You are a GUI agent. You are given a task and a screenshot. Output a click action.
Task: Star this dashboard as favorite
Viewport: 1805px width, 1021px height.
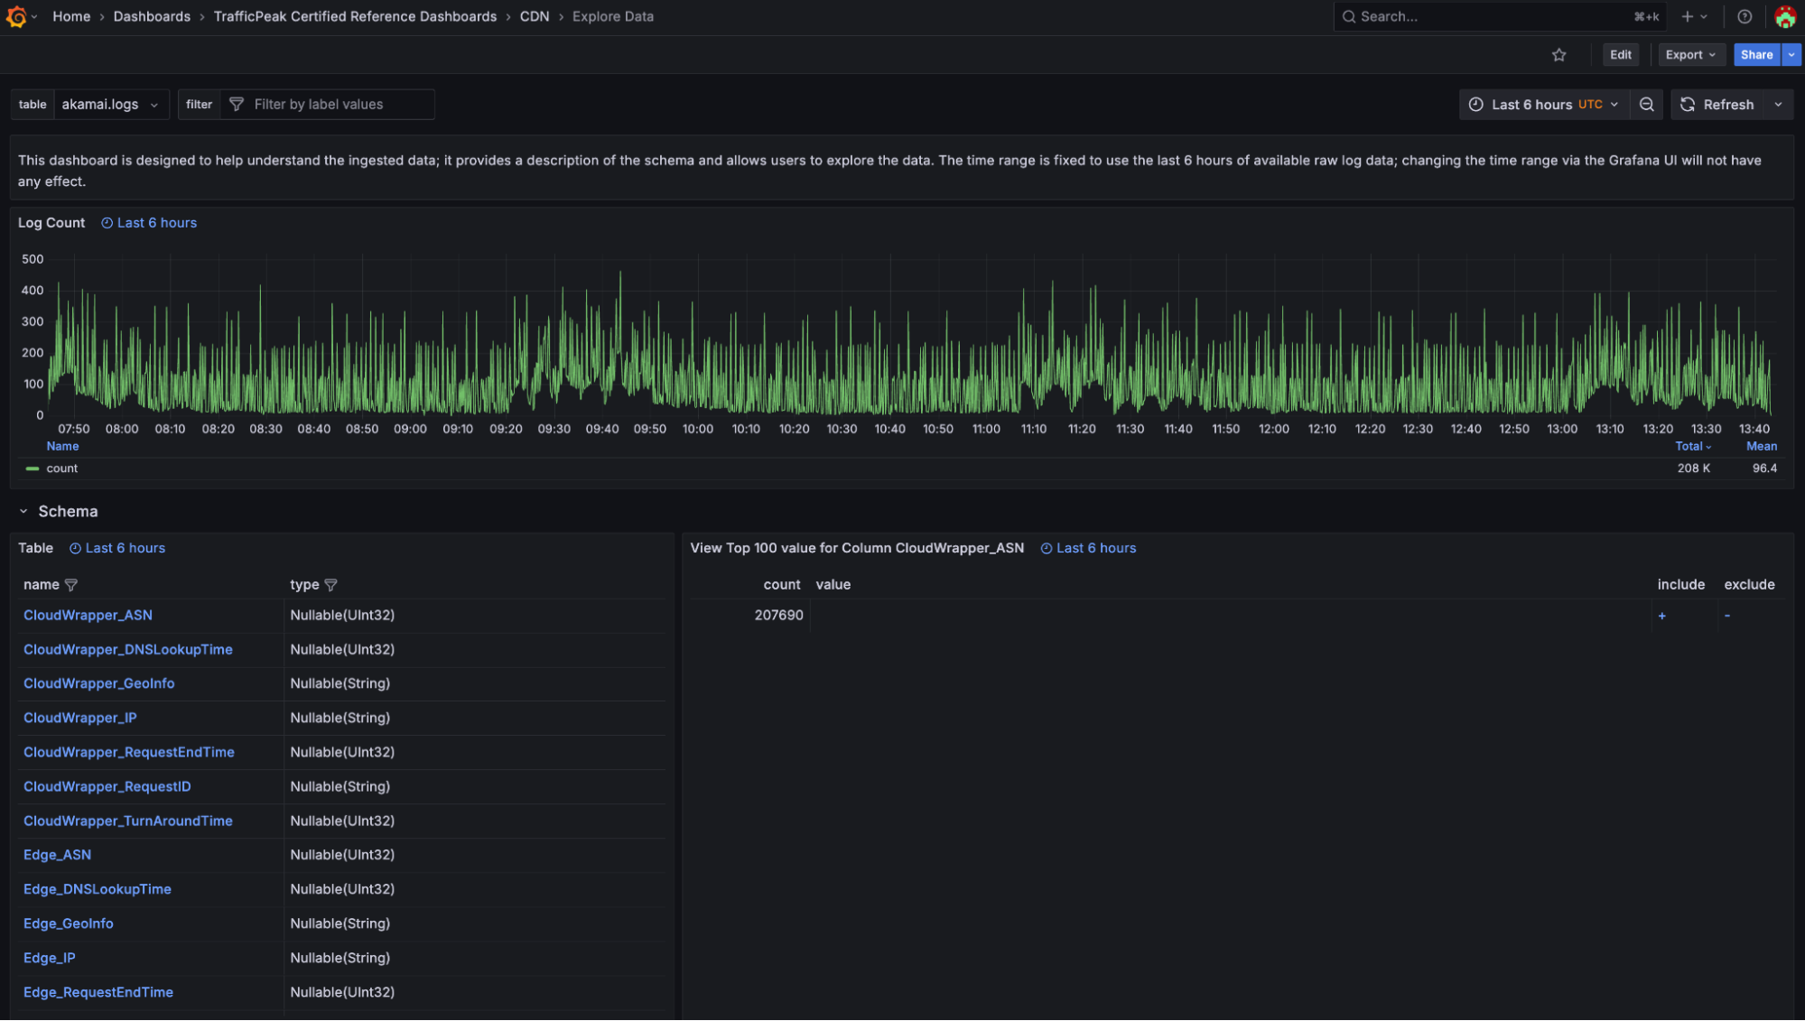click(x=1558, y=55)
